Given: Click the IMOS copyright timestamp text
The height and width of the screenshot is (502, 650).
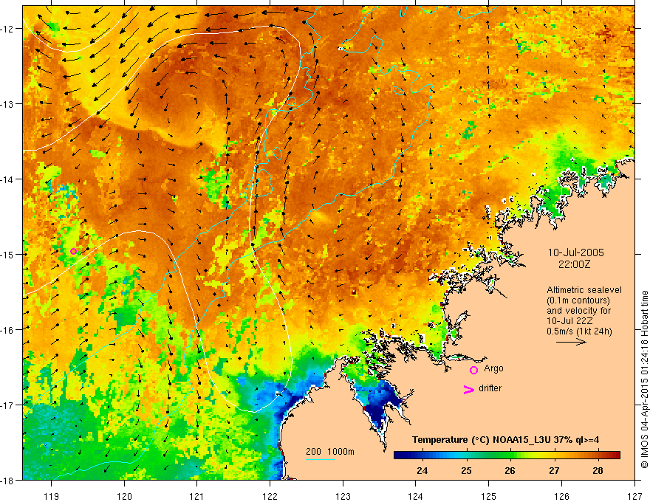Looking at the screenshot, I should 644,379.
